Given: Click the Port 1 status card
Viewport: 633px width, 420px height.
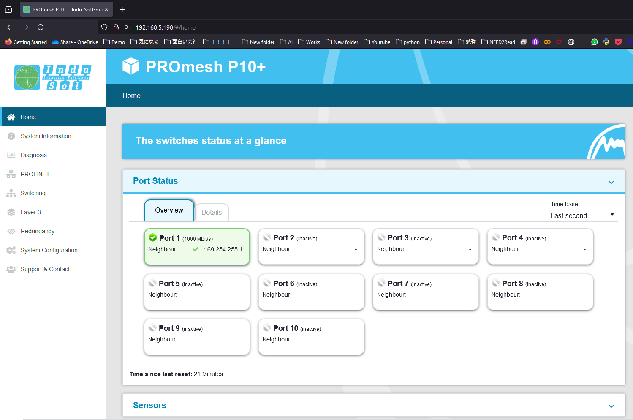Looking at the screenshot, I should [x=197, y=247].
